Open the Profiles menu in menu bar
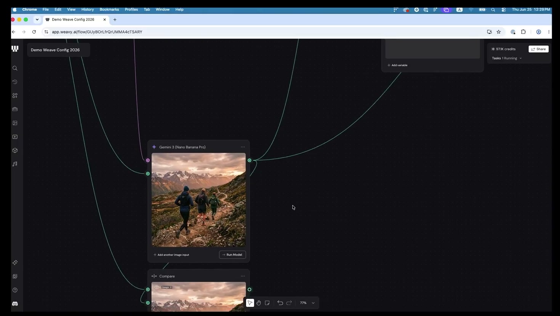Image resolution: width=560 pixels, height=316 pixels. (x=131, y=10)
